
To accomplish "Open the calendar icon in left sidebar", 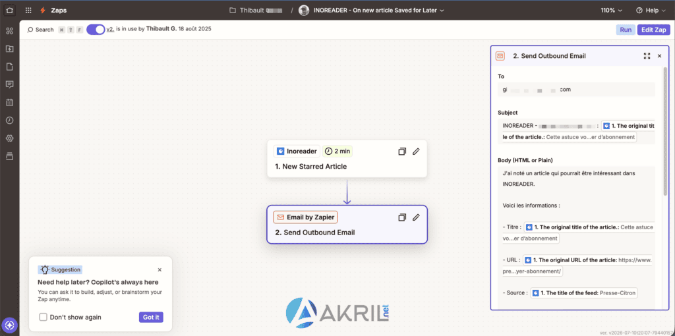I will point(9,102).
